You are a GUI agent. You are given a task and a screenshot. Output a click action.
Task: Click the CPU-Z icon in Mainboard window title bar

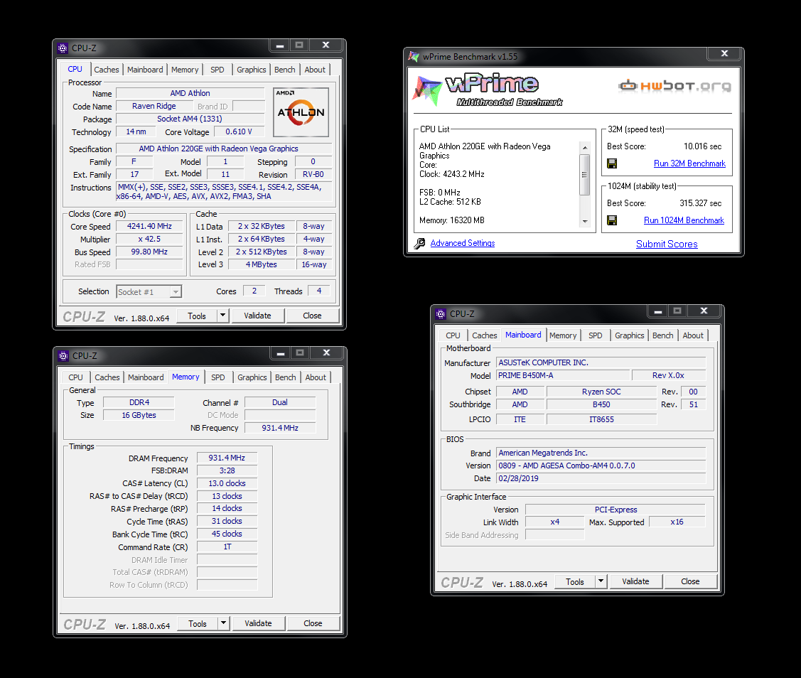click(x=441, y=313)
